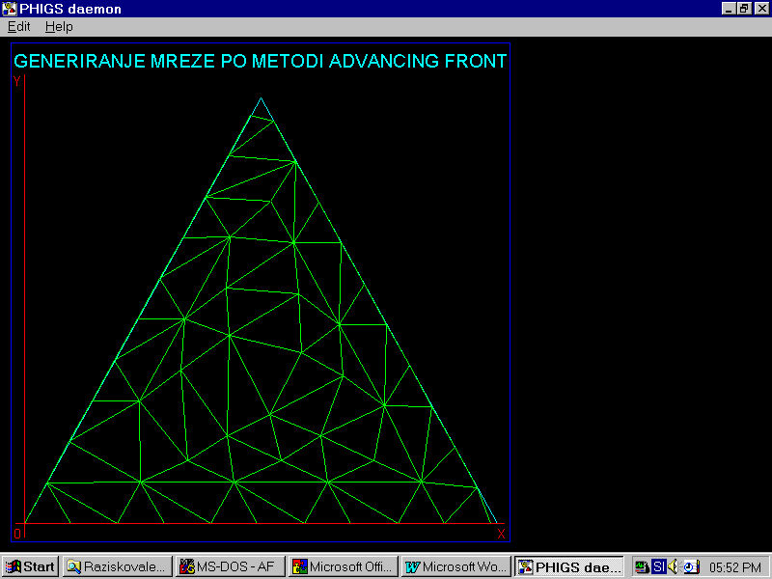Bring up the Microsoft Word taskbar window
Screen dimensions: 772x579
pyautogui.click(x=456, y=566)
